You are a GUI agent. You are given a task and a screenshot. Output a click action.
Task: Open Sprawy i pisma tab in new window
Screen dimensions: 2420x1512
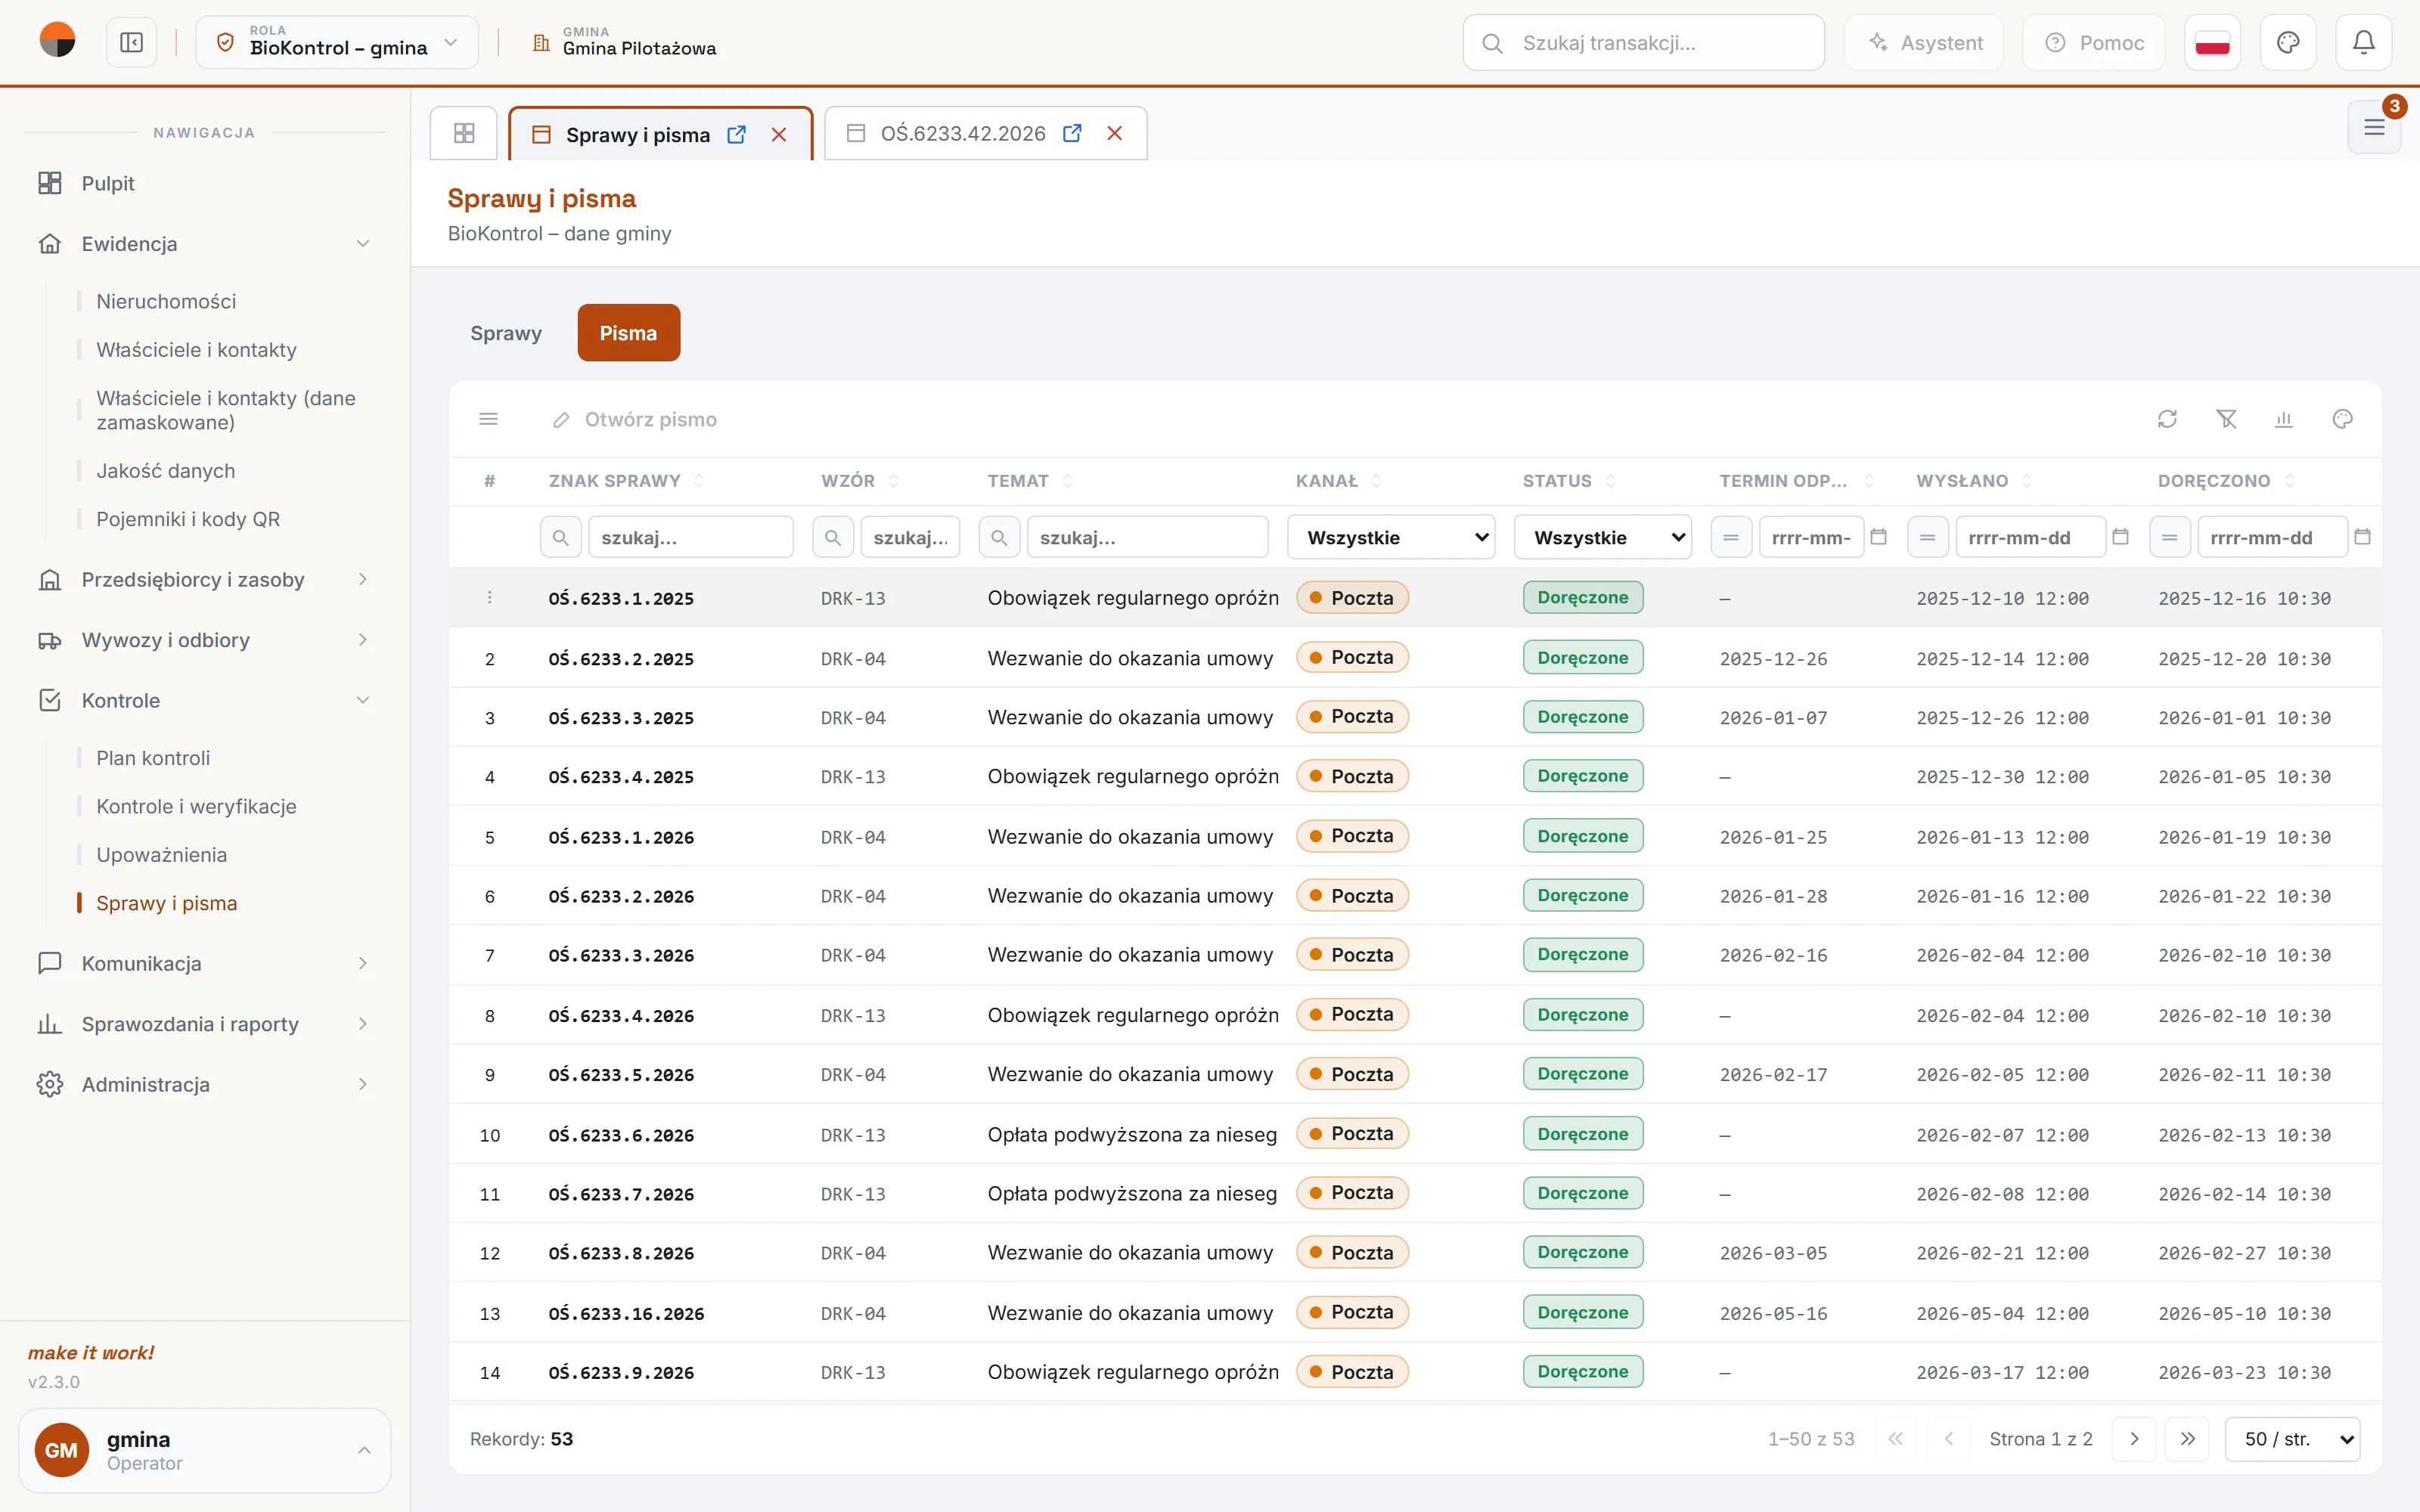[x=737, y=134]
